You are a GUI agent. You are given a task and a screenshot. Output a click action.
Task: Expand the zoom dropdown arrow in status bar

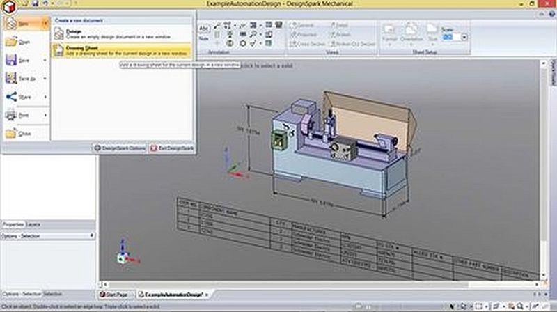click(x=526, y=306)
